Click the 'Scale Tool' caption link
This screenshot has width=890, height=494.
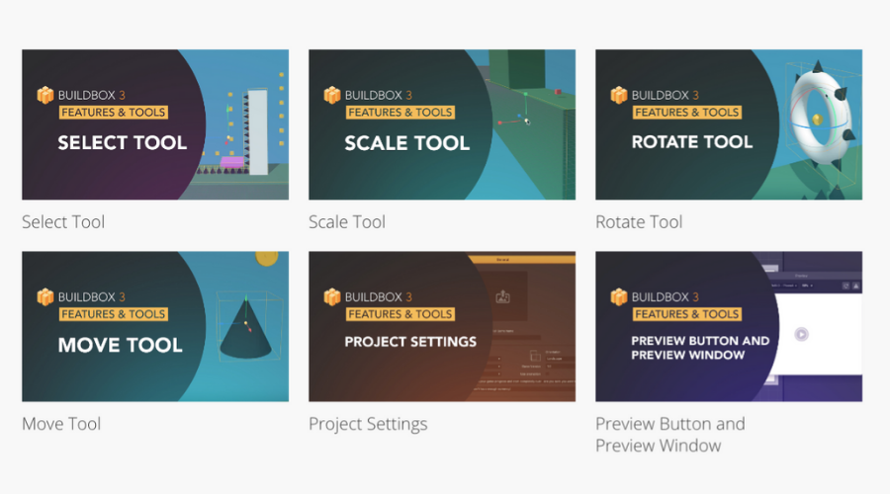[x=347, y=221]
